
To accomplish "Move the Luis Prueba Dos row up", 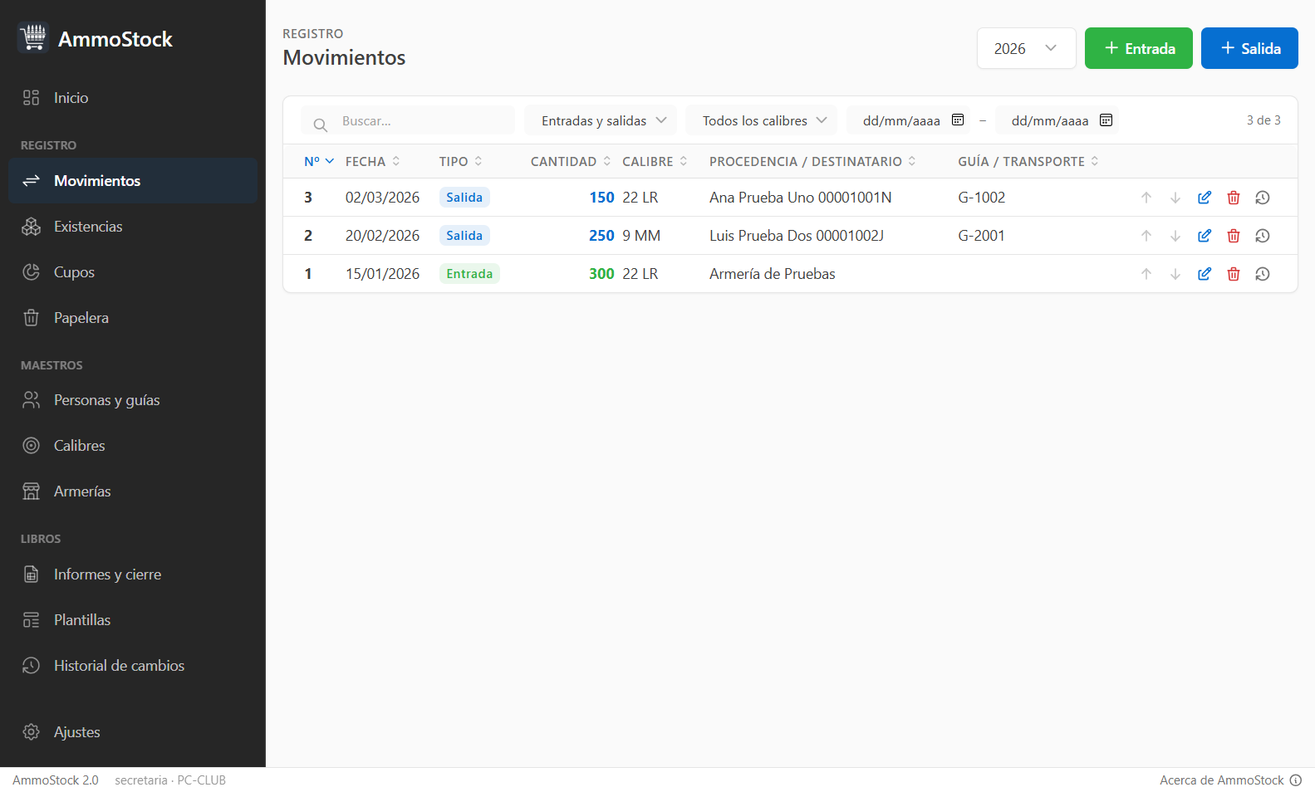I will (x=1146, y=236).
